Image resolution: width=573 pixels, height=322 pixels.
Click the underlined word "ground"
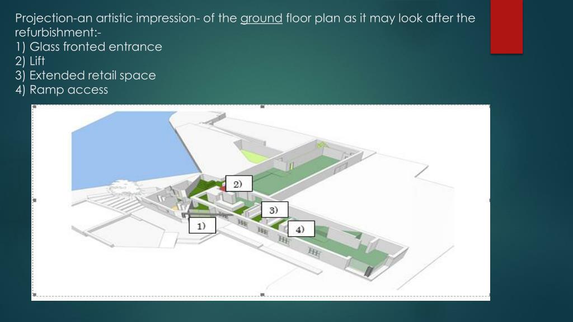tap(261, 18)
